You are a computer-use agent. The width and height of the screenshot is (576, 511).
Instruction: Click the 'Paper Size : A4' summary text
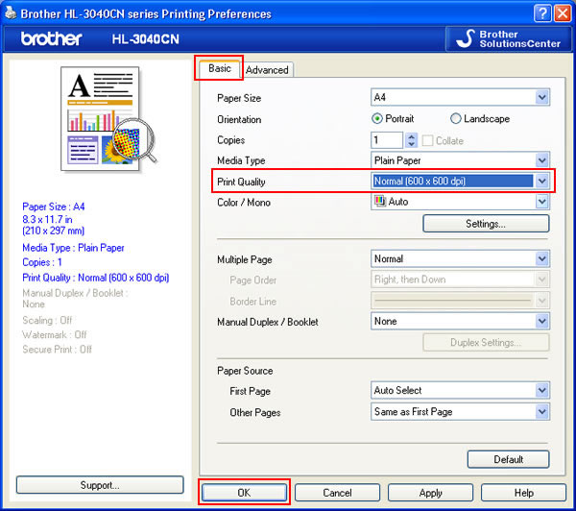point(54,207)
